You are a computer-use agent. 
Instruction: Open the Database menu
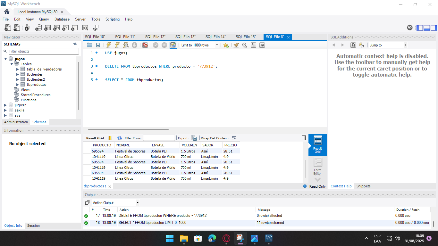pos(62,19)
